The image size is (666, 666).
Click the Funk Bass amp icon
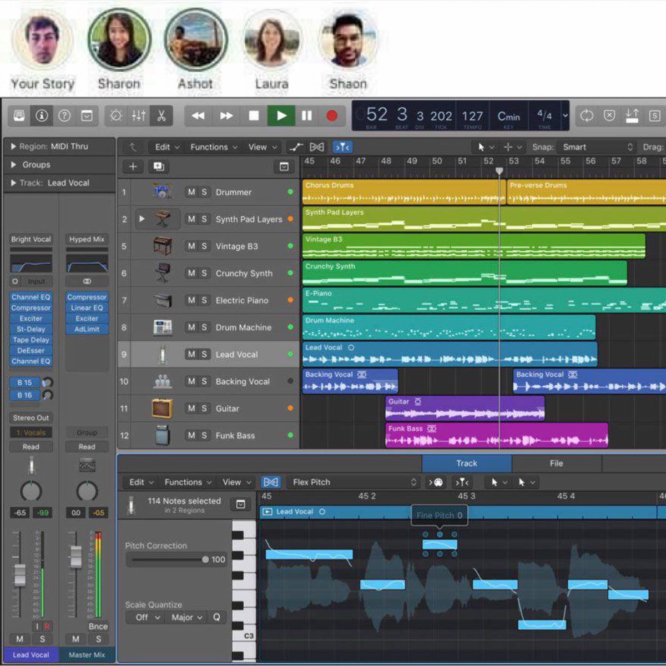point(162,436)
